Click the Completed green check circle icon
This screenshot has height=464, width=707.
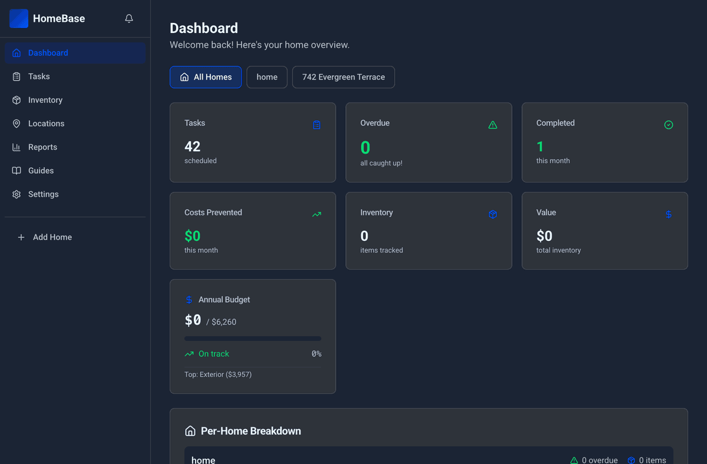[x=669, y=124]
